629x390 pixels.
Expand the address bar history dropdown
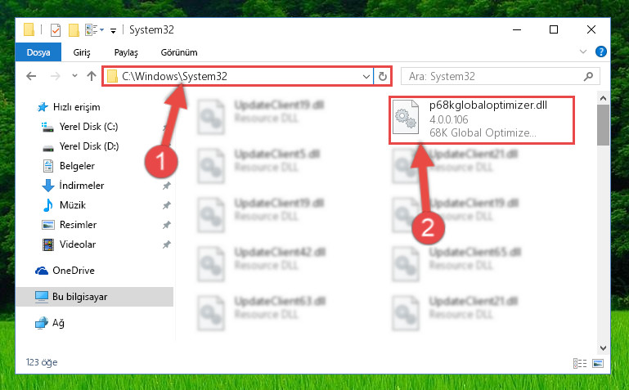[366, 76]
